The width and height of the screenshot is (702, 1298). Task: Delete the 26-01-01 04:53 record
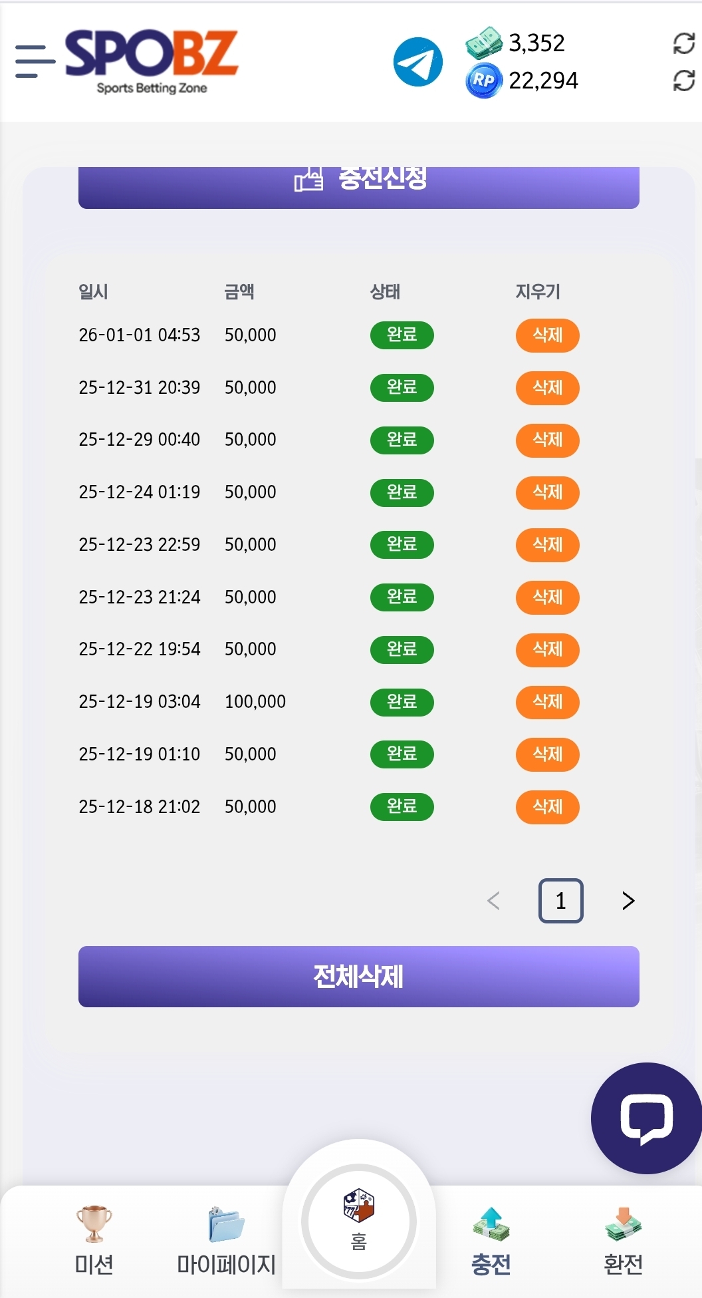[x=547, y=335]
